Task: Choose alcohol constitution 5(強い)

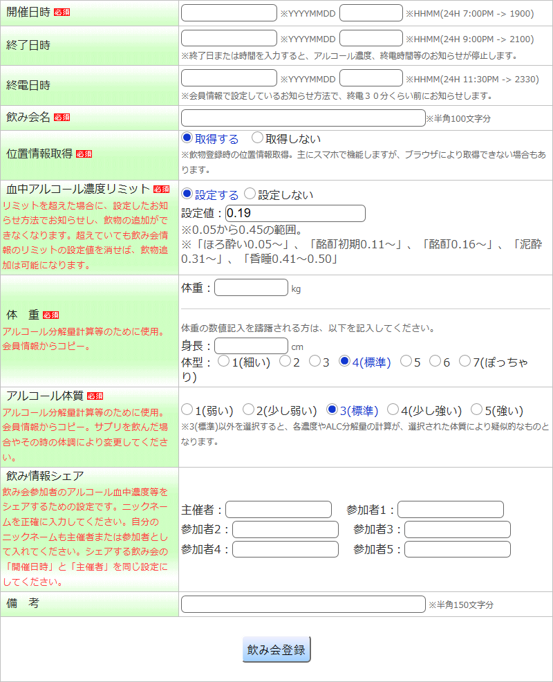Action: (477, 410)
